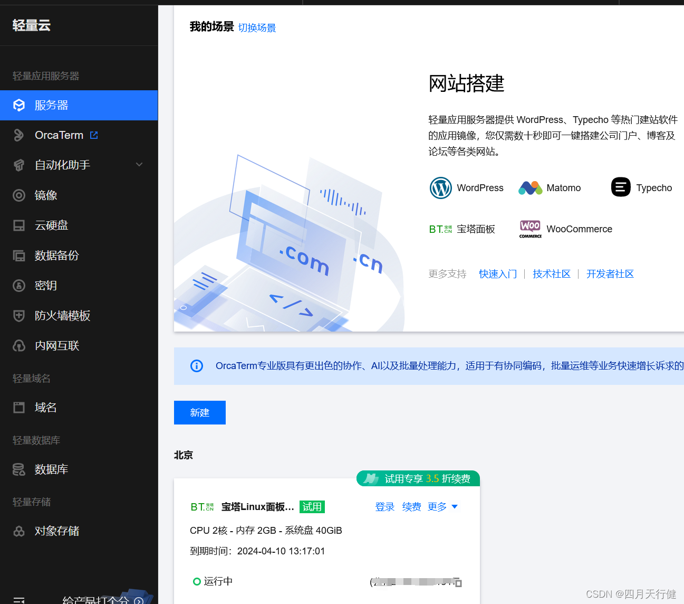This screenshot has width=684, height=604.
Task: Click the 云硬盘 disk icon
Action: [x=19, y=225]
